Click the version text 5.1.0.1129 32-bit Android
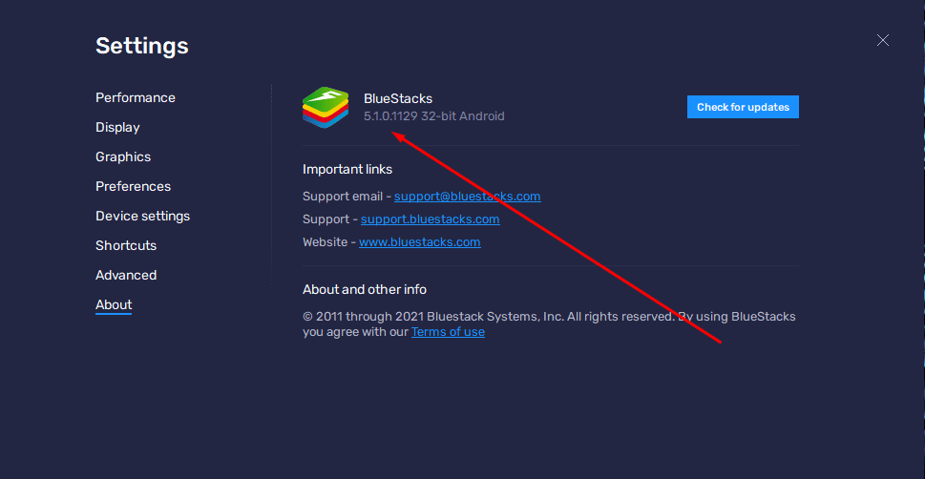The width and height of the screenshot is (925, 479). tap(434, 116)
